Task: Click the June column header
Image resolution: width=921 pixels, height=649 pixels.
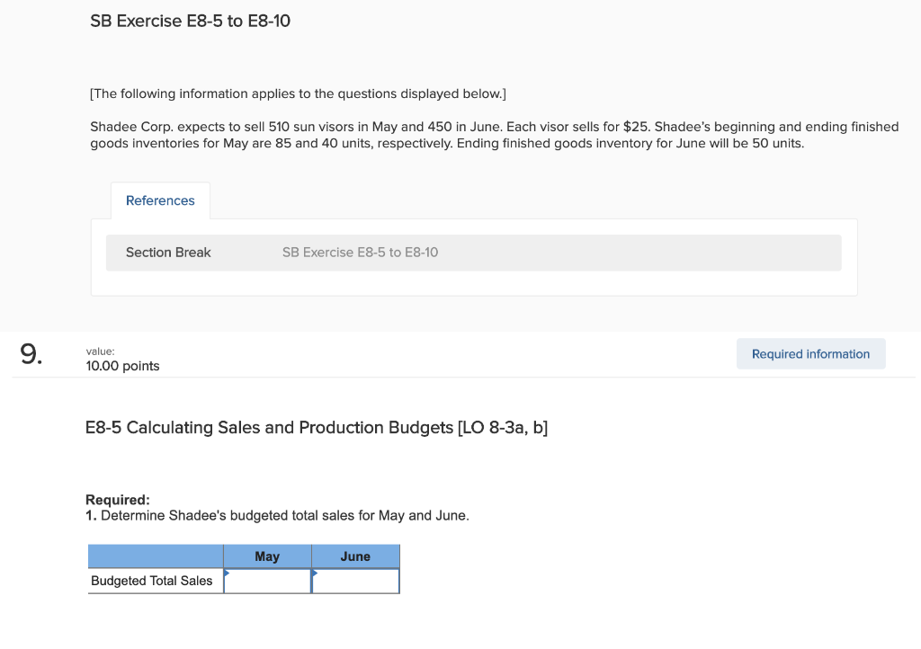Action: click(x=355, y=556)
